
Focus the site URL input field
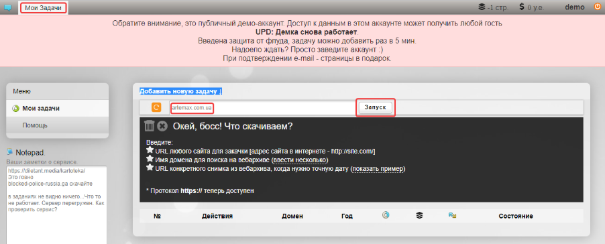click(x=262, y=108)
